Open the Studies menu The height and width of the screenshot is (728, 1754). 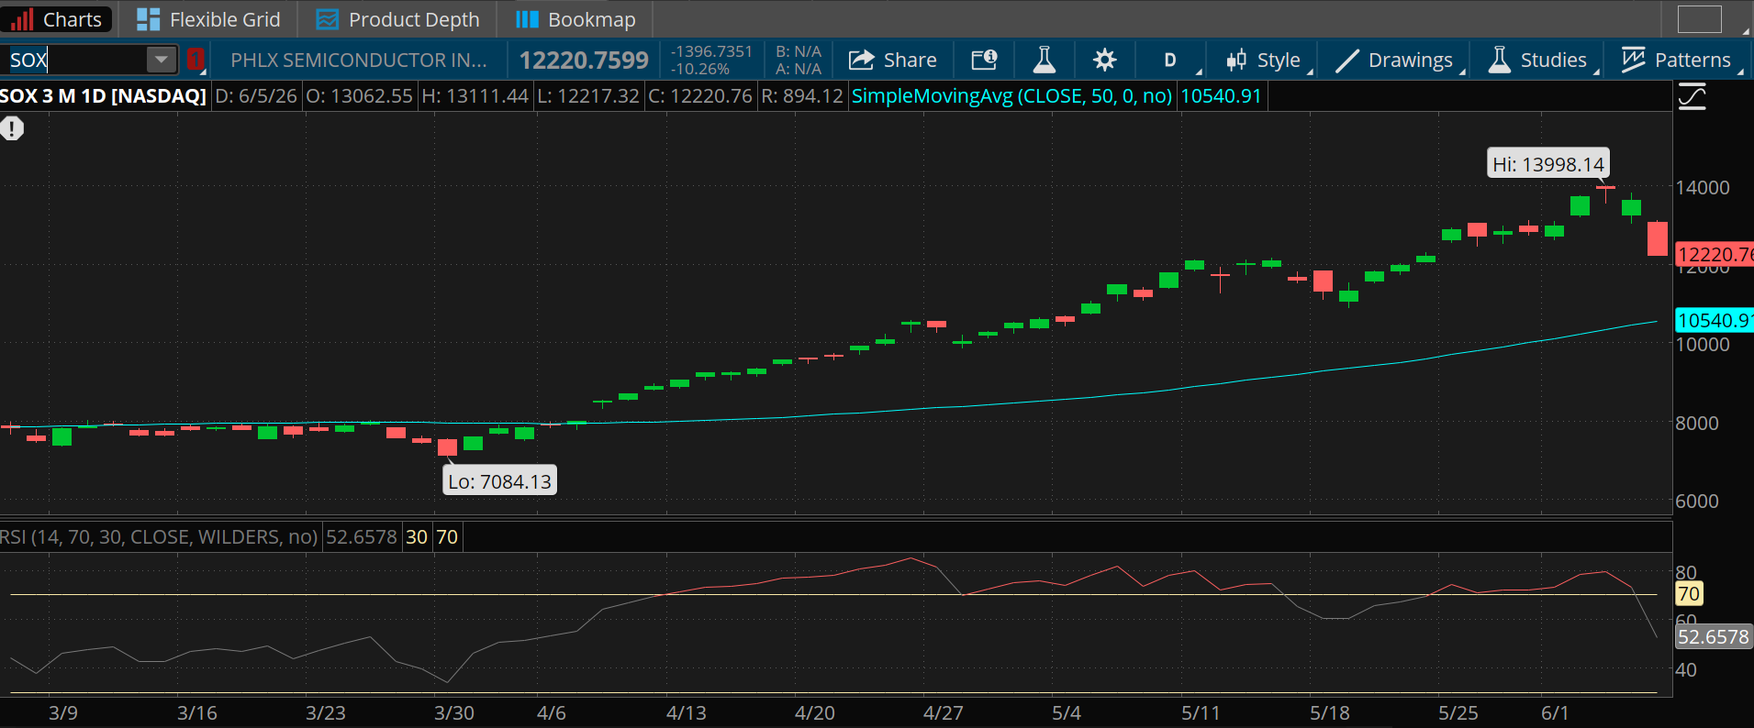[x=1539, y=60]
